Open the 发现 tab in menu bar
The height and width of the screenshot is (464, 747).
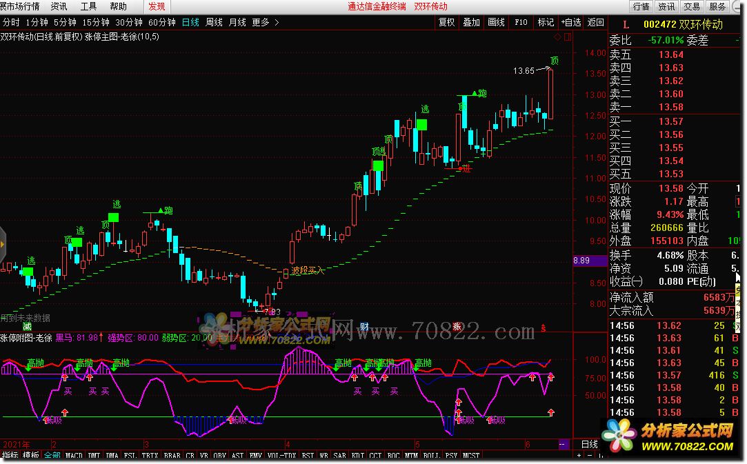[157, 6]
